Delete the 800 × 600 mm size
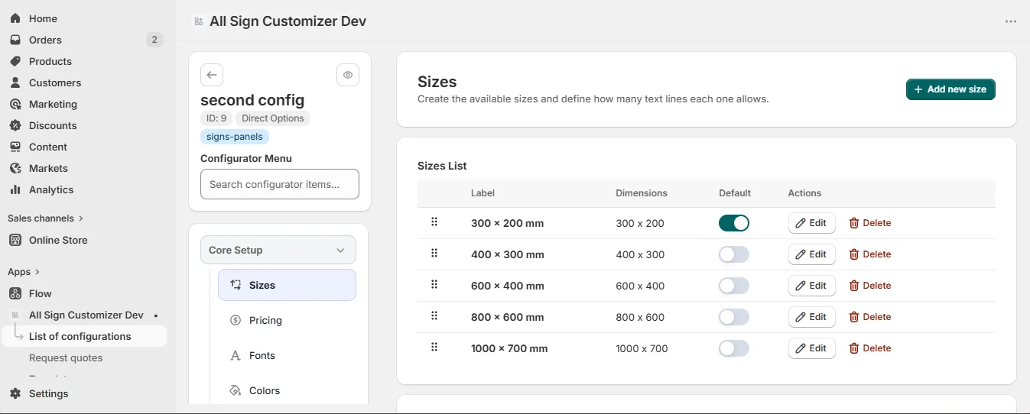Viewport: 1030px width, 414px height. click(870, 317)
